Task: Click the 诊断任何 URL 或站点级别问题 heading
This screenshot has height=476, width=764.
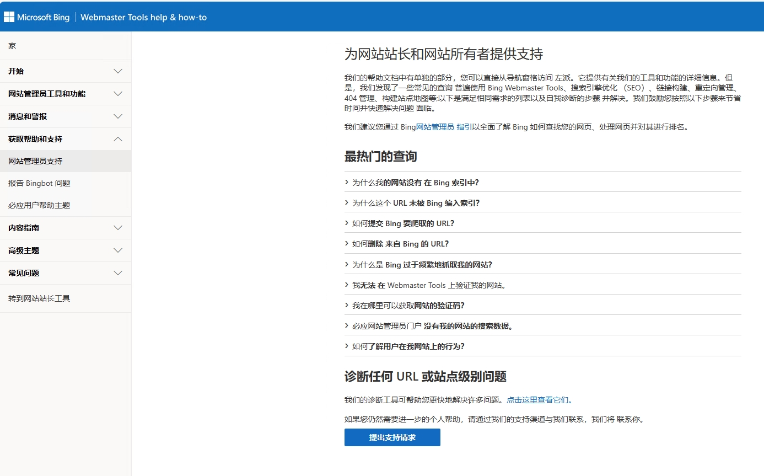Action: 425,377
